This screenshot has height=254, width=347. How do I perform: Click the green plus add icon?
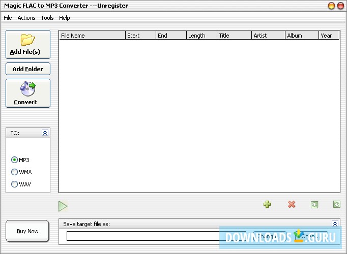coord(267,204)
